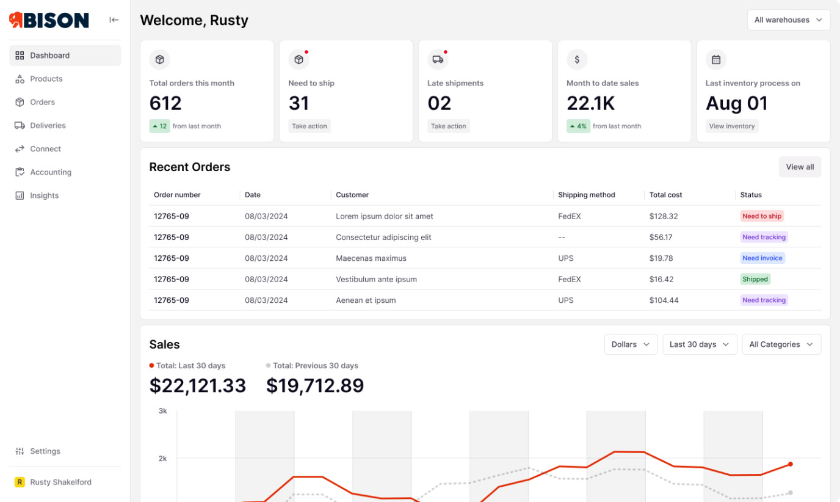Click Take action under Need to ship

coord(310,126)
